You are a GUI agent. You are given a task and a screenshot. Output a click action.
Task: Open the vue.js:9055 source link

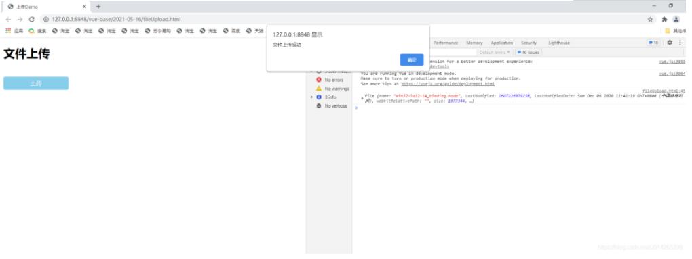[x=672, y=62]
